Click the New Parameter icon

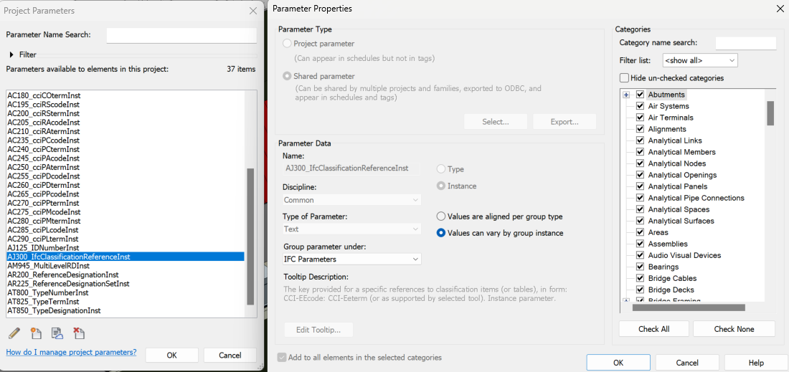pyautogui.click(x=36, y=333)
